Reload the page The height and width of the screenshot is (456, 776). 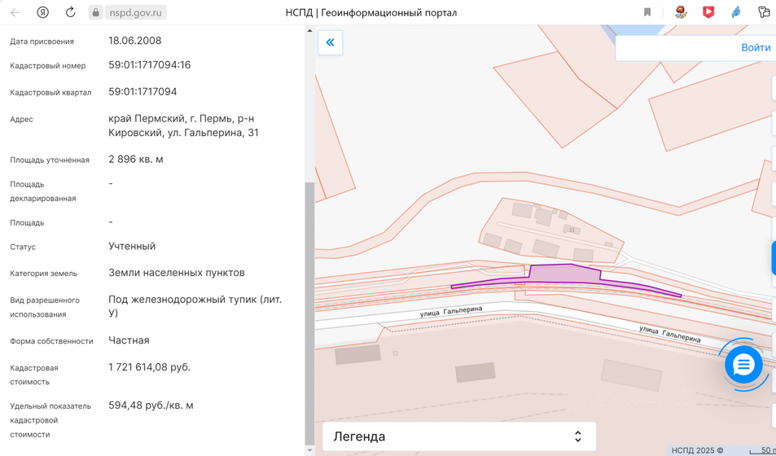(x=70, y=12)
